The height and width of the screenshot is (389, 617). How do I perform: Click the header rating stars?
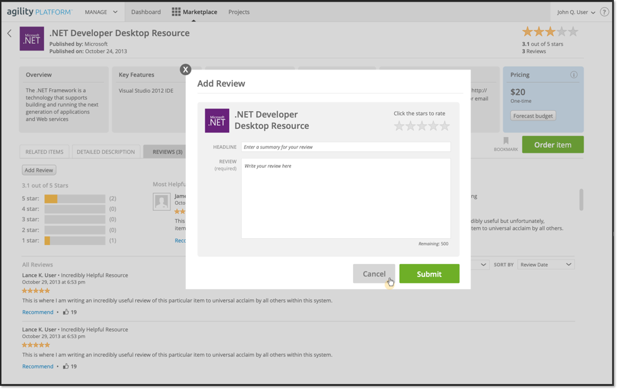click(x=549, y=32)
